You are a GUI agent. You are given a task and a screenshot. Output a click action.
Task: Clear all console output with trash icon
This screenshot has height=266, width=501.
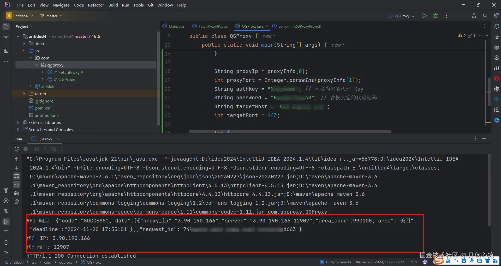(17, 202)
